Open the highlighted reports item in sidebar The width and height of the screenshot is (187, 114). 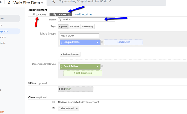pyautogui.click(x=10, y=31)
